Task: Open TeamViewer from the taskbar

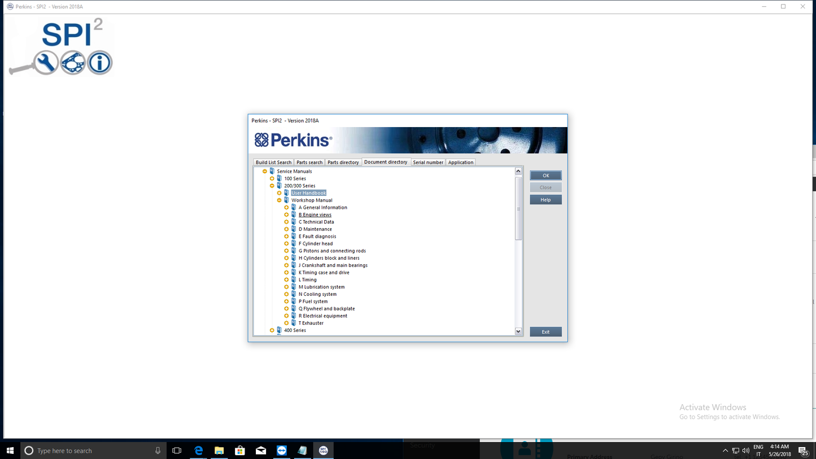Action: pyautogui.click(x=281, y=450)
